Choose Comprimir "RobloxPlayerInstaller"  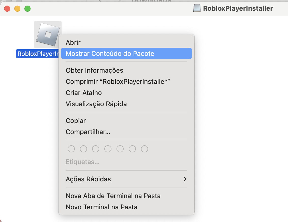[118, 82]
